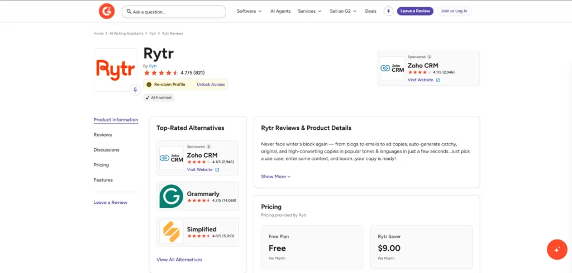572x273 pixels.
Task: Click Visit Website in header Zoho ad
Action: click(x=421, y=80)
